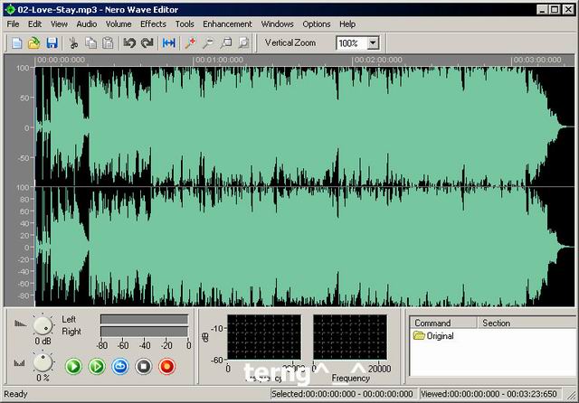The height and width of the screenshot is (403, 579).
Task: Click the Left channel level meter
Action: point(144,319)
